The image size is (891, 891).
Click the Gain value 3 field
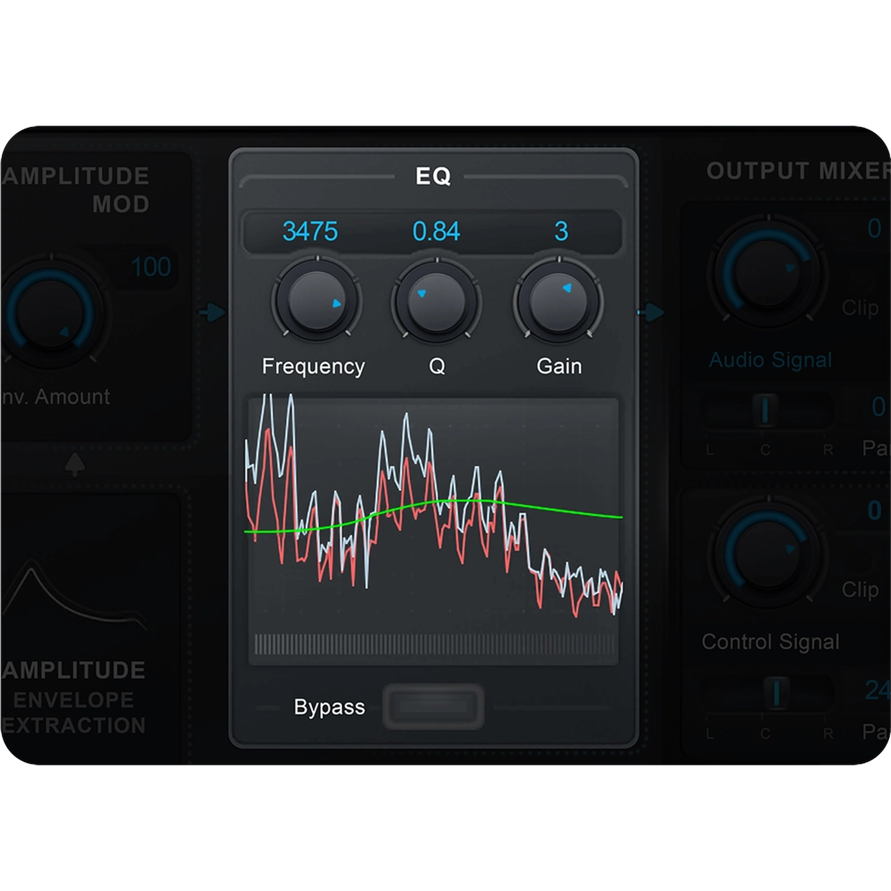[x=561, y=231]
